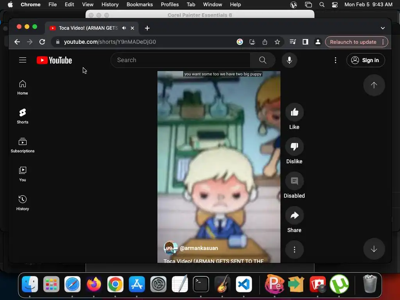Viewport: 400px width, 300px height.
Task: Open System Settings from the Dock
Action: (158, 284)
